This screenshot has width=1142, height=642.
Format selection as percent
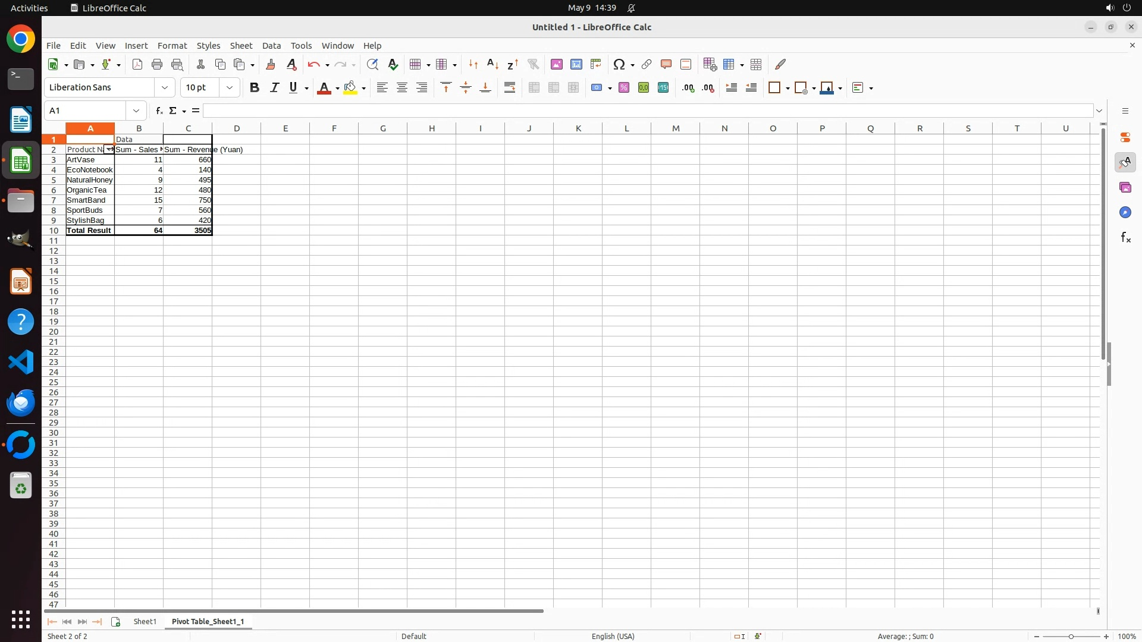(623, 88)
